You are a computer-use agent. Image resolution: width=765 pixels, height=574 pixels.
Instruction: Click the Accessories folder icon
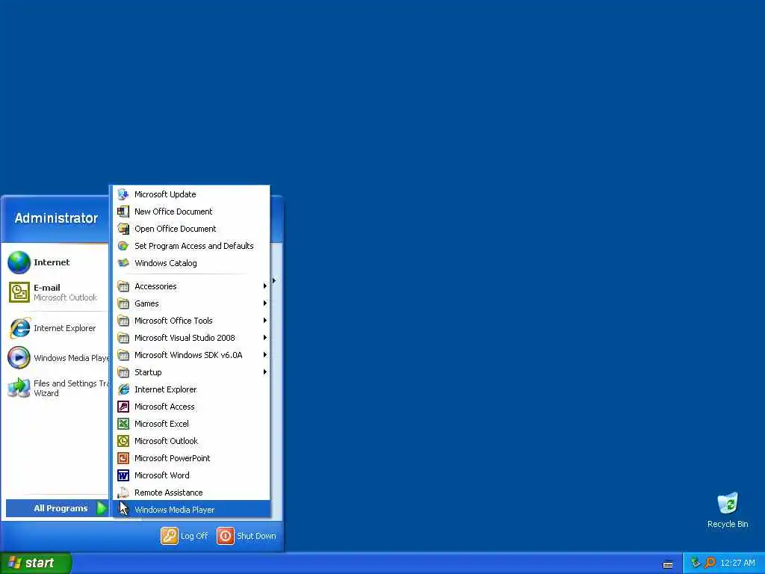tap(123, 286)
